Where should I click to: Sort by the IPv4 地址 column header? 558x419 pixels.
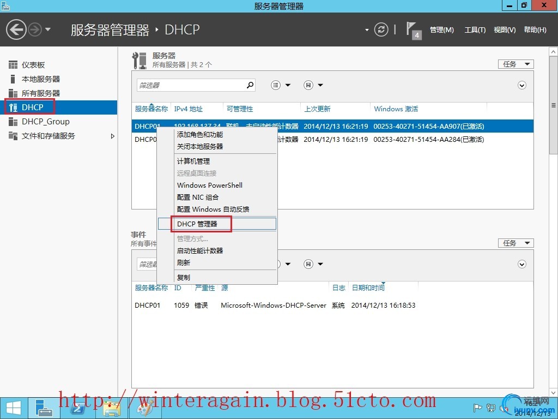pyautogui.click(x=188, y=109)
